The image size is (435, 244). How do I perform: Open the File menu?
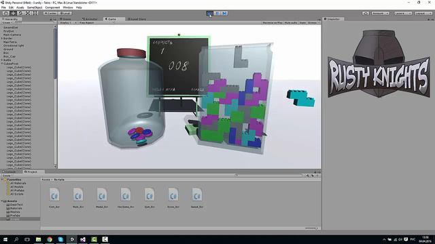pos(3,7)
